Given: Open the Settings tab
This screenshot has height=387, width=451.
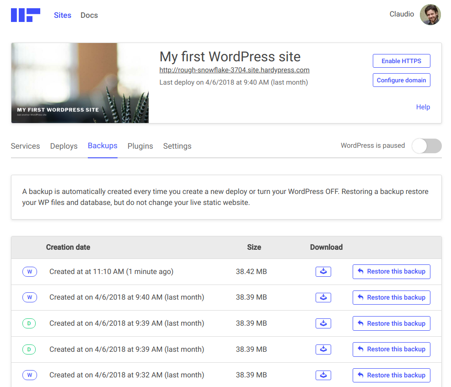Looking at the screenshot, I should tap(177, 146).
